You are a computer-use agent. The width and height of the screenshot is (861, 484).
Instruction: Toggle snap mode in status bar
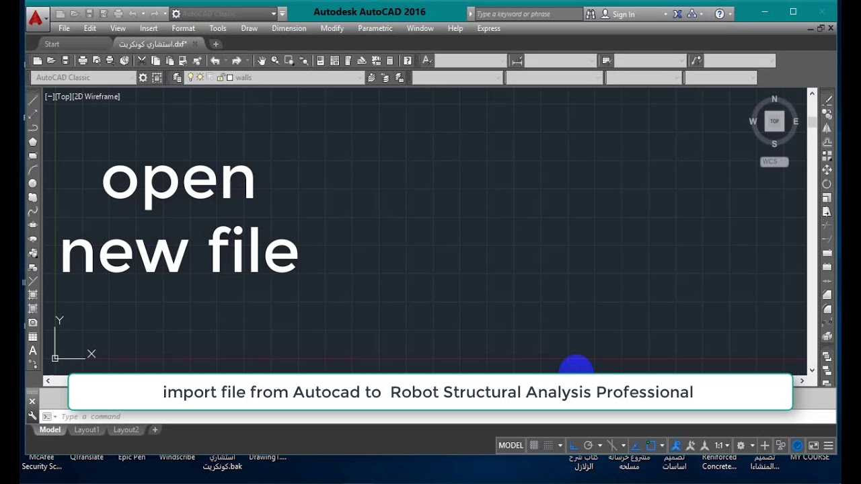[549, 445]
